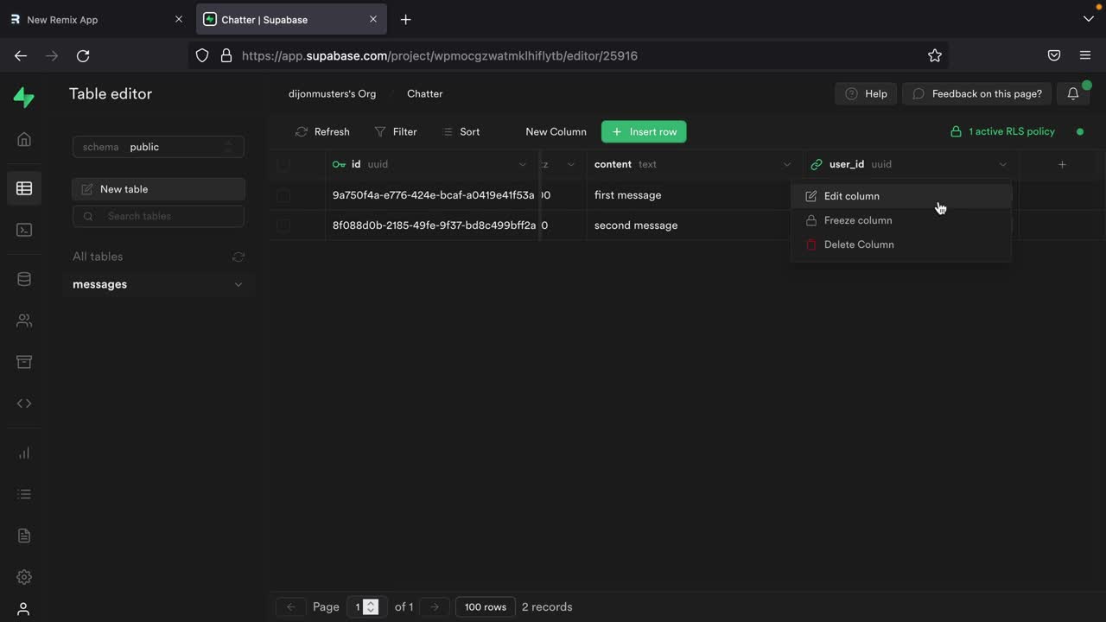
Task: Open the Storage sidebar icon
Action: click(24, 362)
